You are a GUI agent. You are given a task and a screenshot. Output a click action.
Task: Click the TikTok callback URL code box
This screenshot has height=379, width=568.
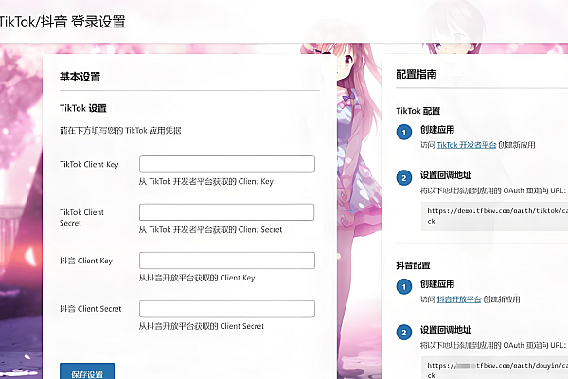pyautogui.click(x=494, y=216)
